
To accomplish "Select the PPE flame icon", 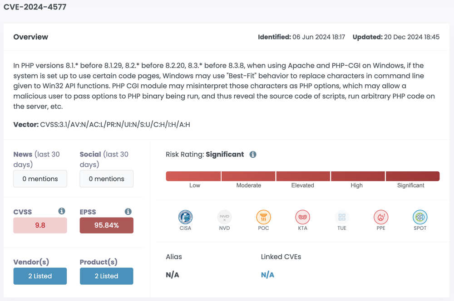I will tap(381, 217).
